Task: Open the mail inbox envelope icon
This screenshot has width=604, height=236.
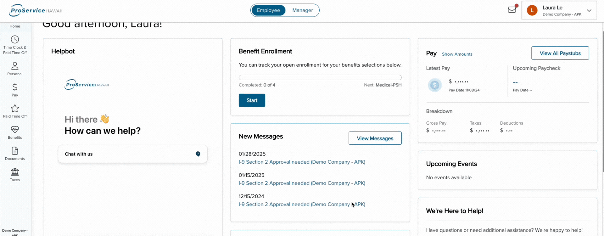Action: tap(512, 9)
